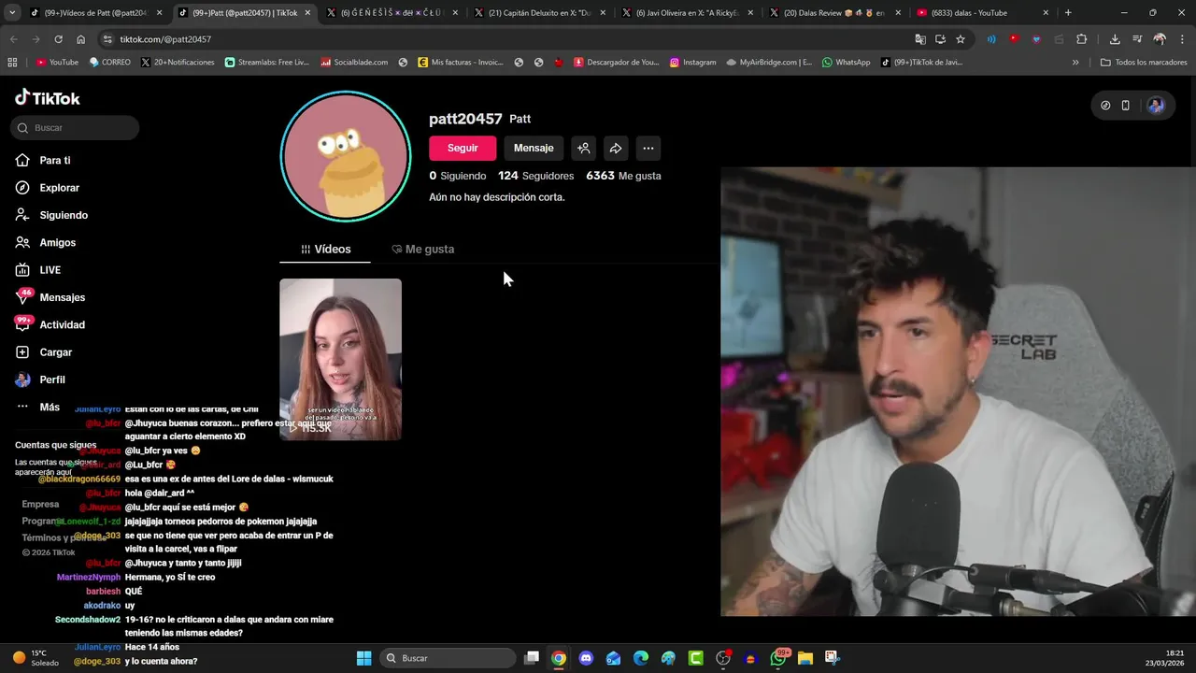
Task: Send a Mensaje to patt20457
Action: tap(534, 148)
